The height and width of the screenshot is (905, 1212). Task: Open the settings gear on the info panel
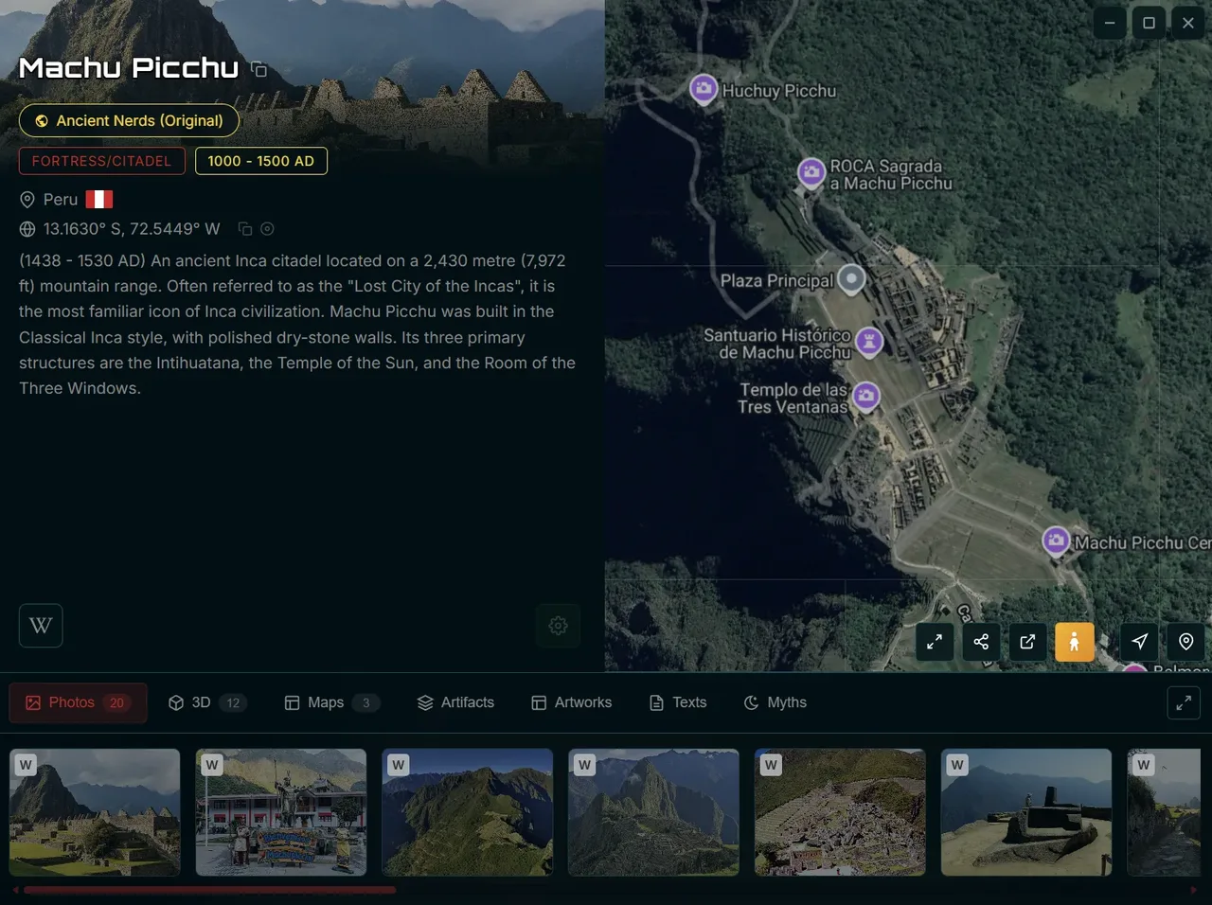pos(558,626)
